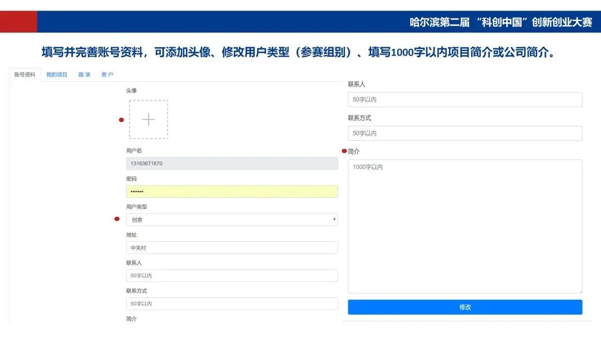
Task: Click the left 联系人 input reading 50字以内
Action: (x=231, y=275)
